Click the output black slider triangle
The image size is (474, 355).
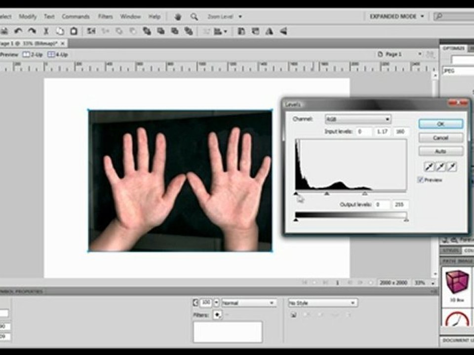296,219
